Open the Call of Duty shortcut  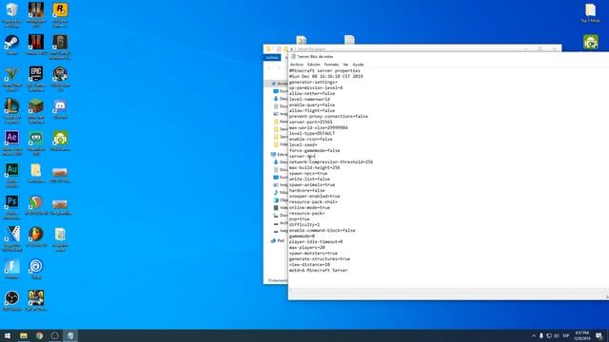[x=36, y=301]
